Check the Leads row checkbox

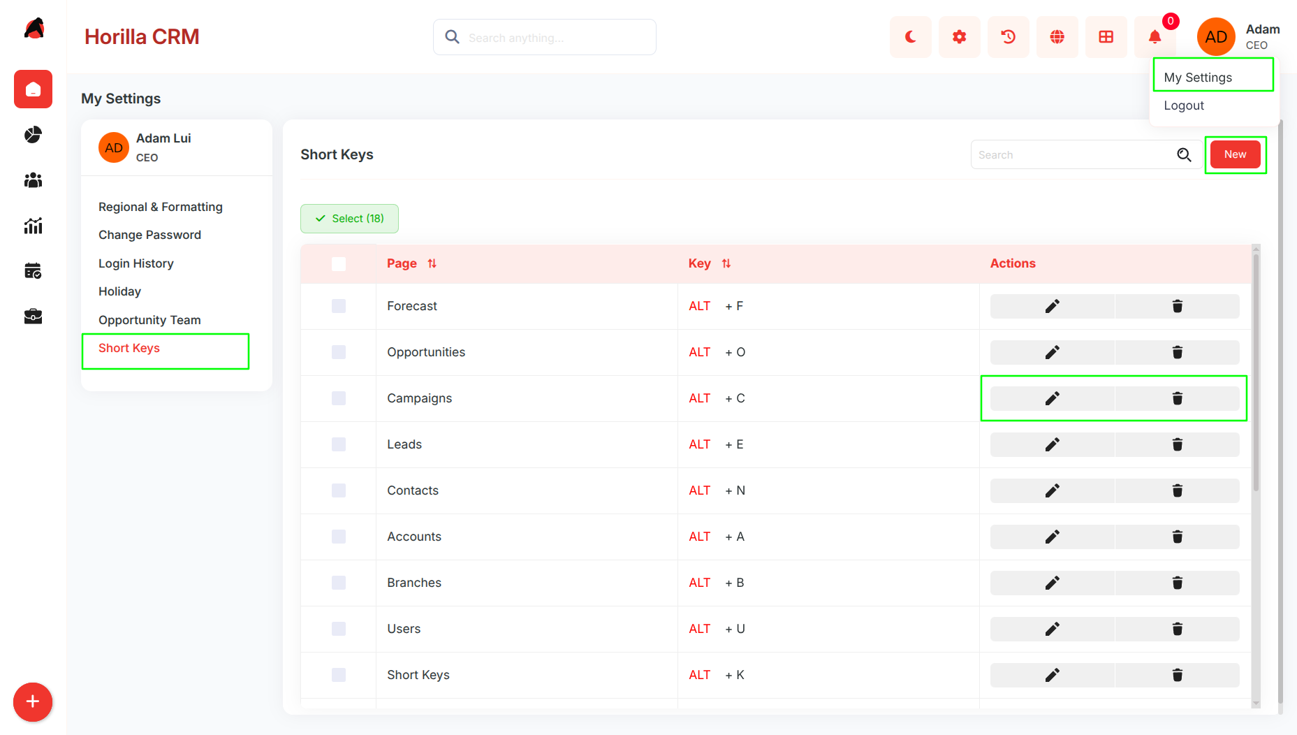tap(339, 444)
